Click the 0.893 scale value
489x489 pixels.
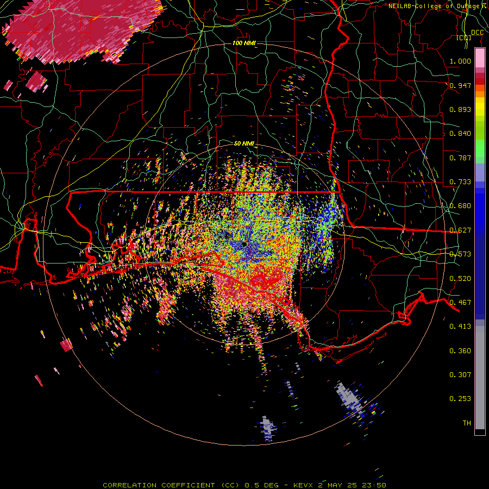460,109
